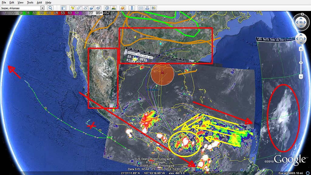Click the Eye alt 4003.10 mi readout
This screenshot has height=175, width=311.
click(291, 173)
